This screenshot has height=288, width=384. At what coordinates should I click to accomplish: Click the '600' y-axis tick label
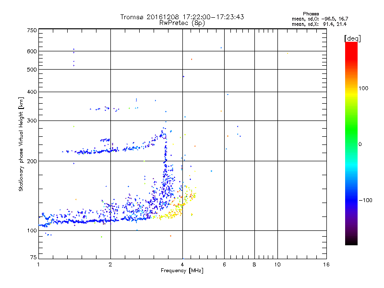pos(32,51)
